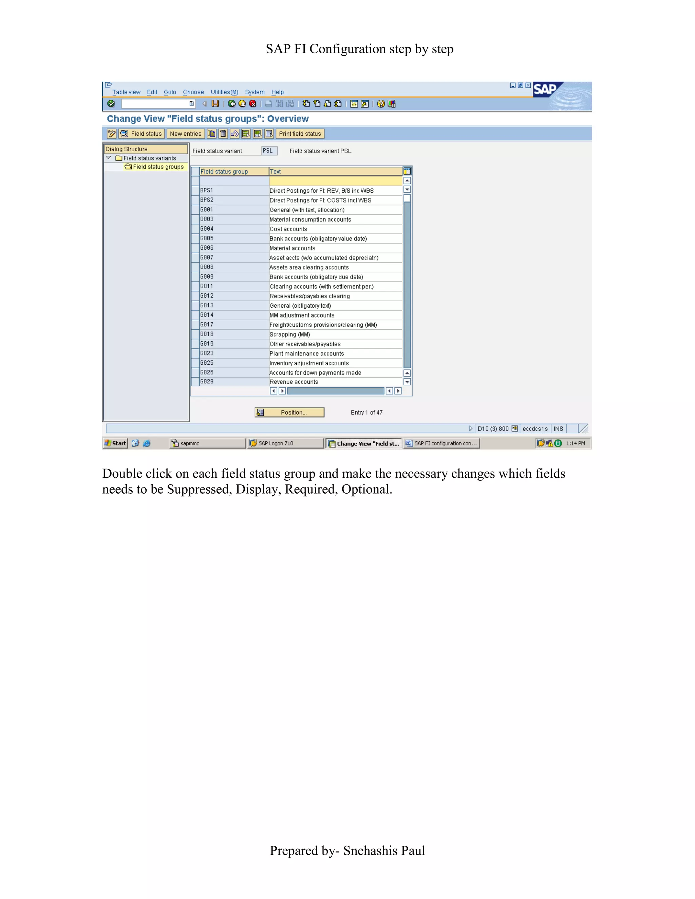Click the yellow Help question mark icon
695x899 pixels.
[x=381, y=104]
